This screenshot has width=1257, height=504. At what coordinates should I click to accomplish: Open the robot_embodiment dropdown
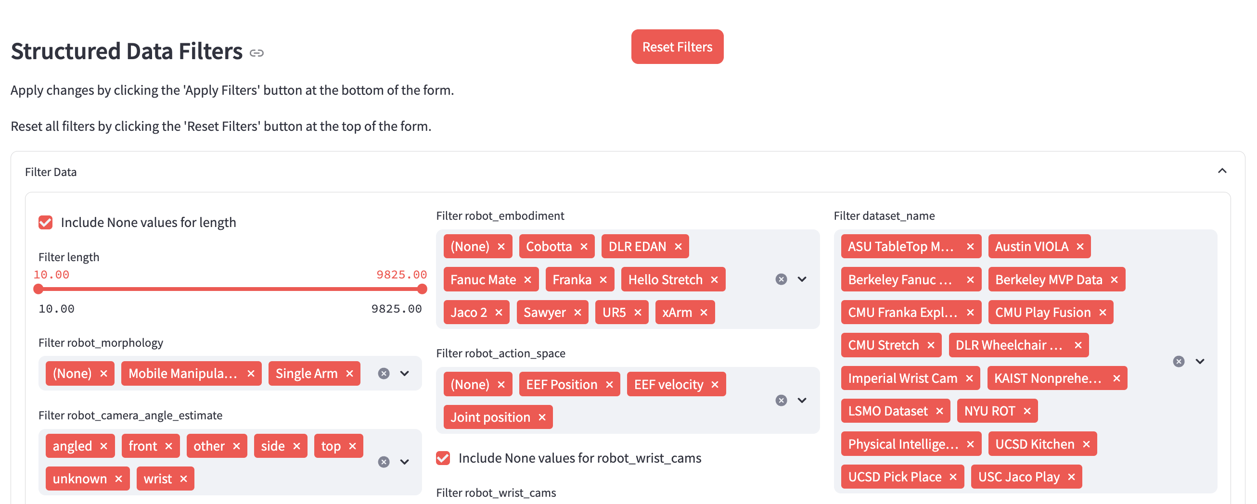click(x=802, y=279)
